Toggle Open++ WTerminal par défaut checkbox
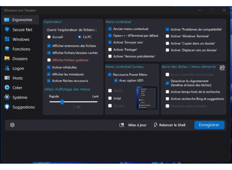Screen dimensions: 232x170 click(x=110, y=35)
